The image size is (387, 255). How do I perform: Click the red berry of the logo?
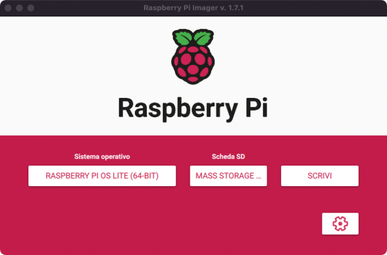coord(192,63)
